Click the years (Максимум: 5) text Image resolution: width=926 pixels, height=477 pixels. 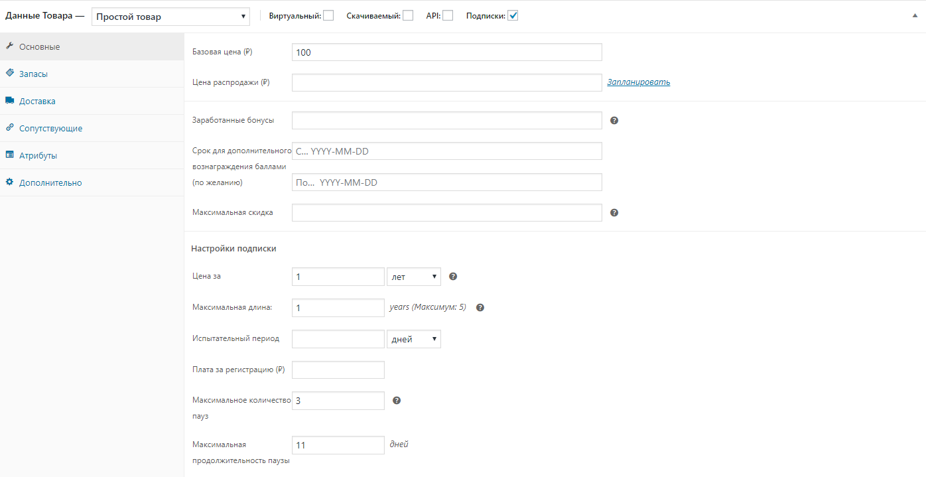point(428,308)
